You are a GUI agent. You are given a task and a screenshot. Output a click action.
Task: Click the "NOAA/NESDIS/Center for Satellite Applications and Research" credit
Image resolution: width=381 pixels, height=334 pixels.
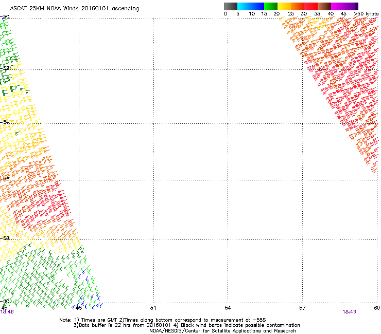pyautogui.click(x=222, y=331)
